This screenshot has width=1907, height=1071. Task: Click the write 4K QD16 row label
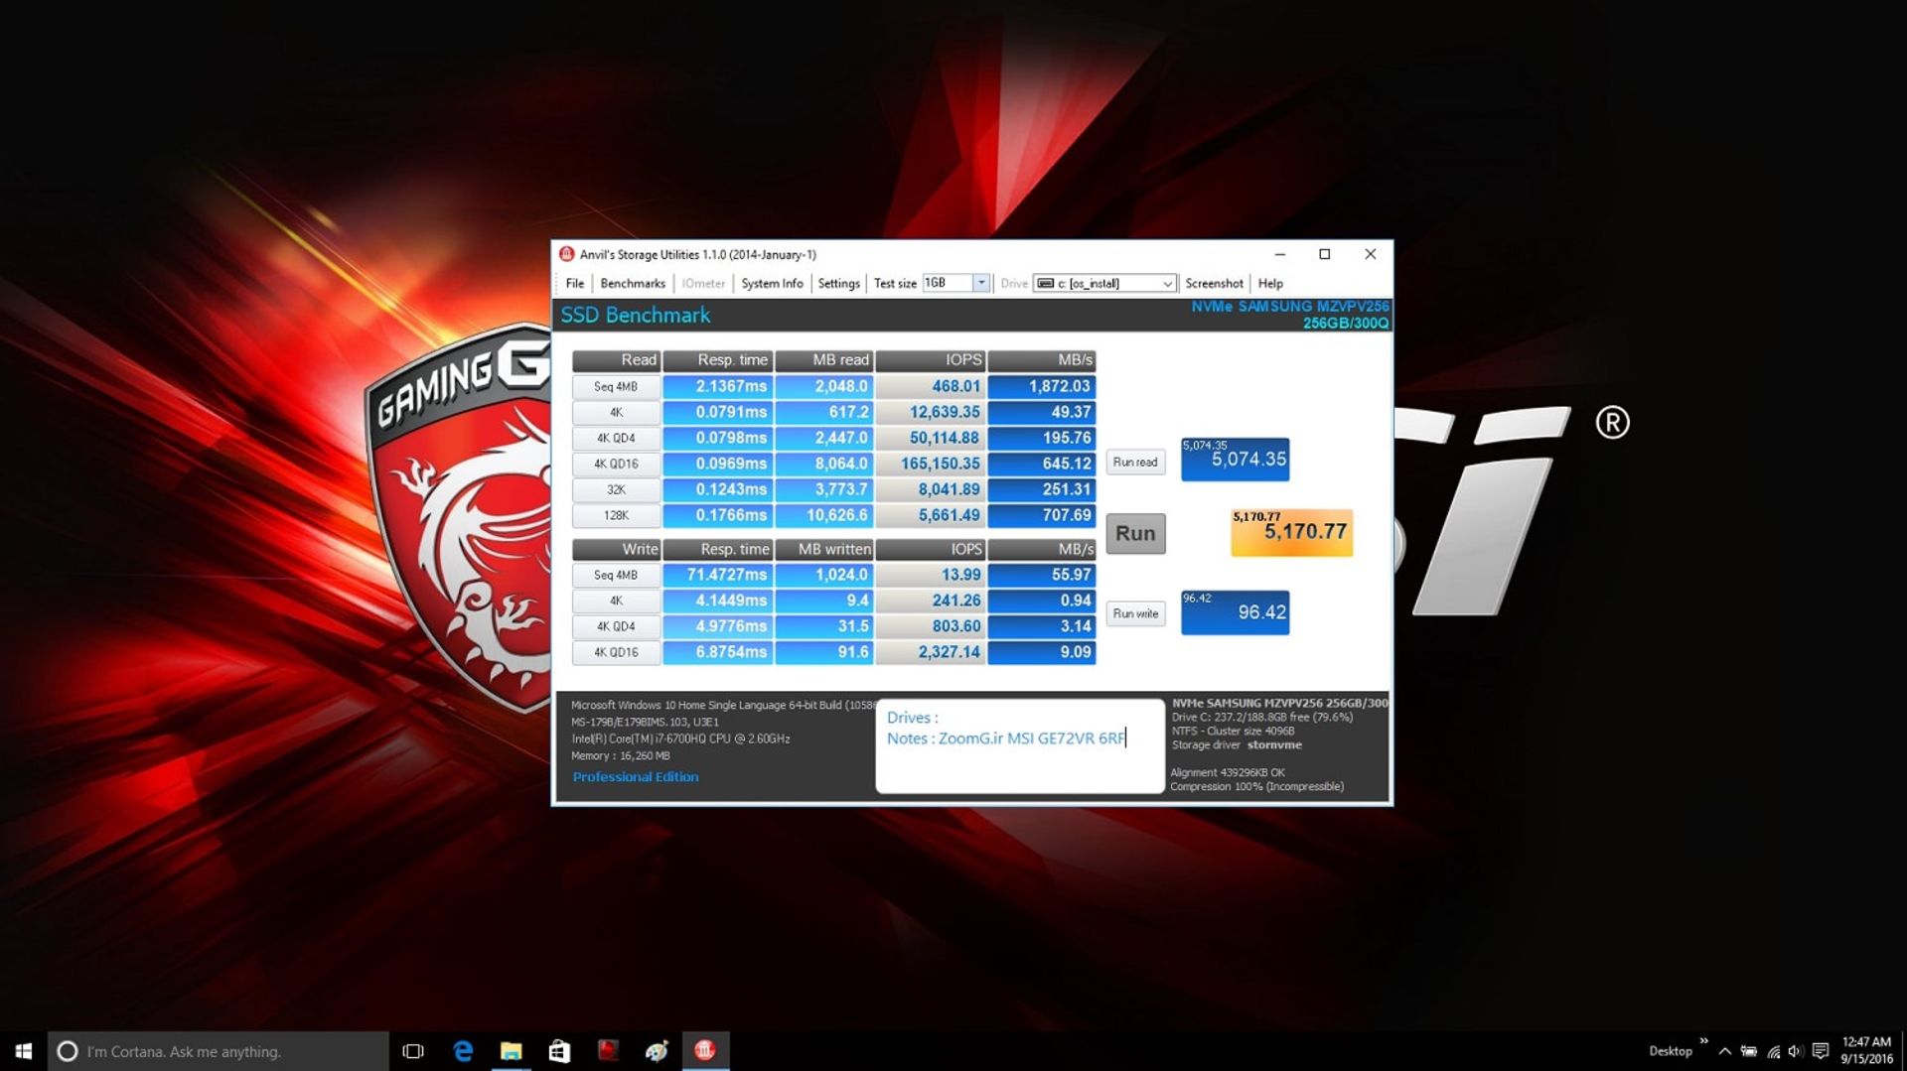coord(616,653)
